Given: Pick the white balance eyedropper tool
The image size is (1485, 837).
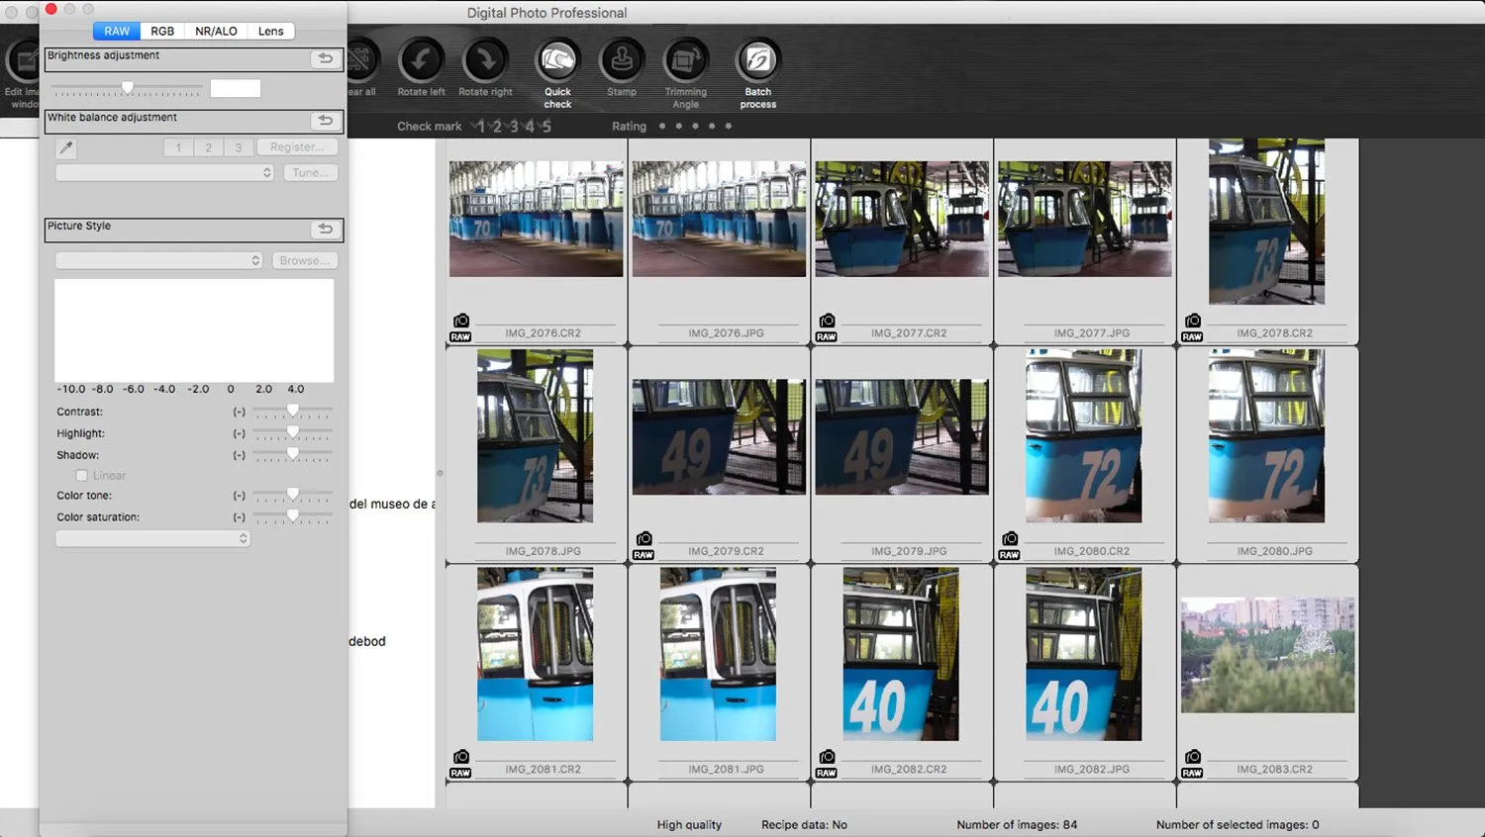Looking at the screenshot, I should point(66,147).
